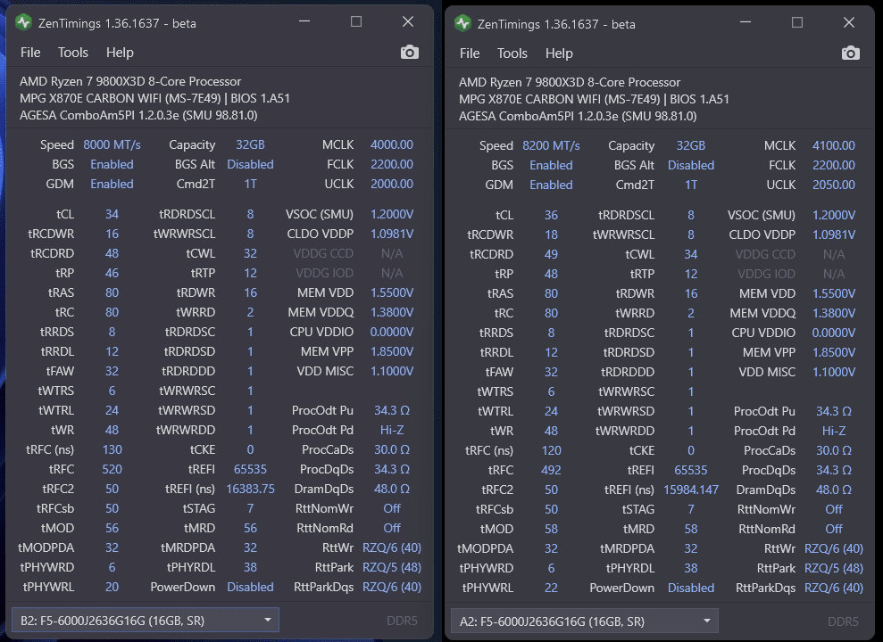This screenshot has width=883, height=642.
Task: Open Tools menu in right ZenTimings window
Action: click(x=512, y=53)
